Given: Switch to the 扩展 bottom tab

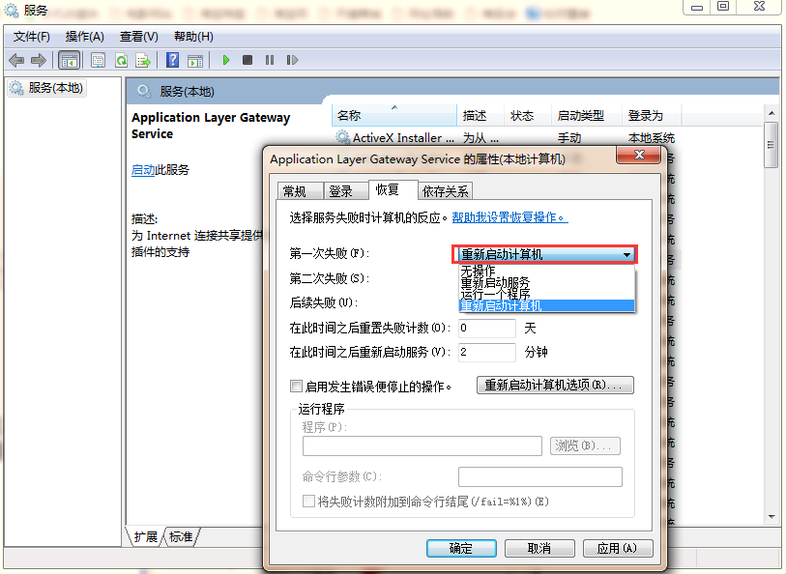Looking at the screenshot, I should pos(145,537).
